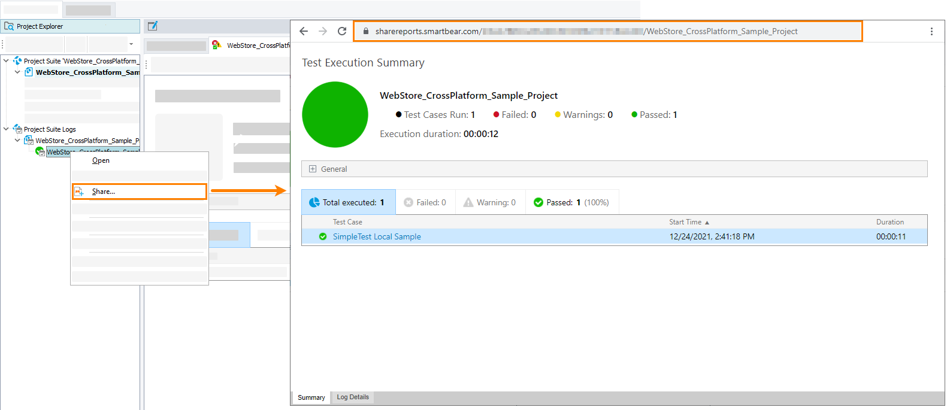Image resolution: width=947 pixels, height=410 pixels.
Task: Click the Project Explorer panel icon
Action: point(9,26)
